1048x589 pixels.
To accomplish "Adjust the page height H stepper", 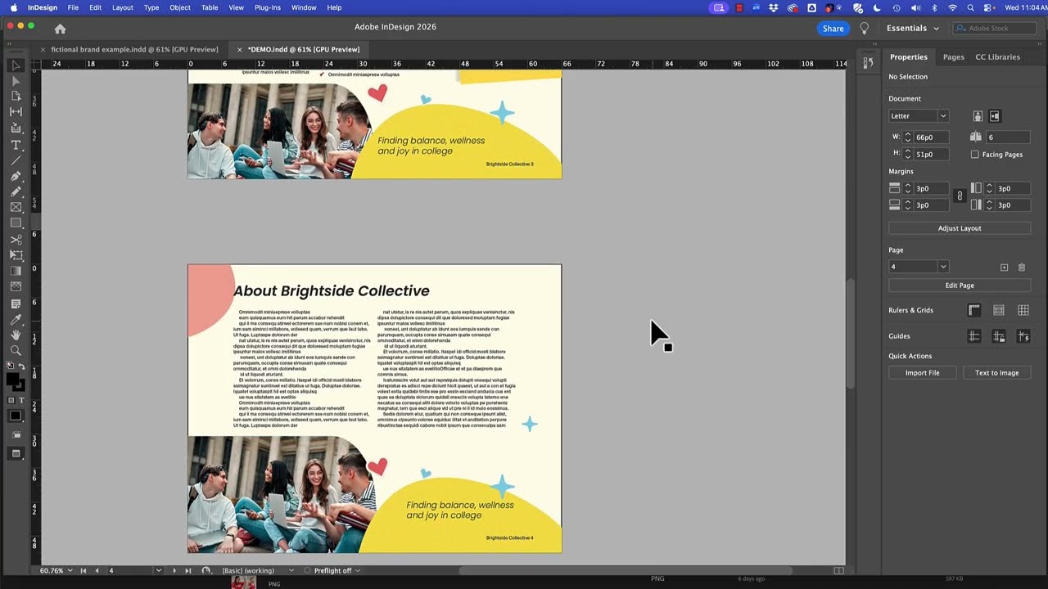I will pyautogui.click(x=907, y=154).
